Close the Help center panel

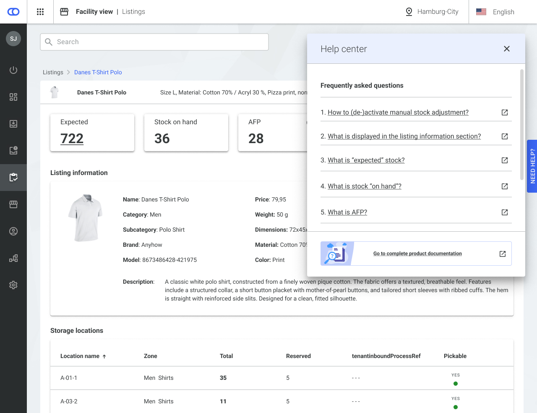(507, 49)
